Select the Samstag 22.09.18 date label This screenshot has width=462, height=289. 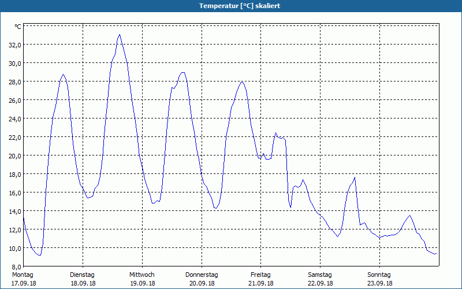tap(320, 279)
